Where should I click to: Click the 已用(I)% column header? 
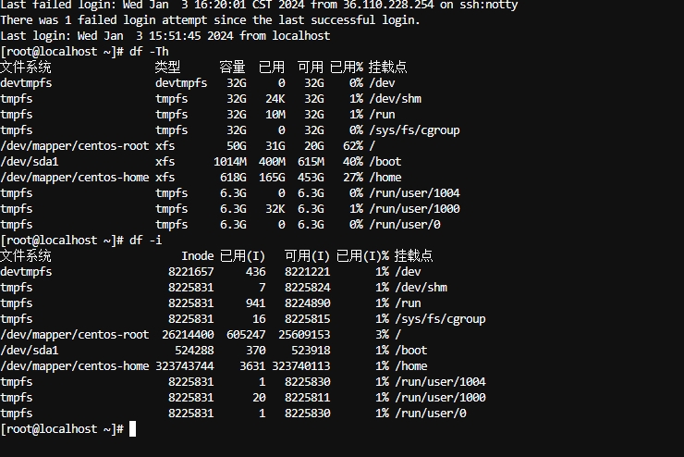[362, 255]
